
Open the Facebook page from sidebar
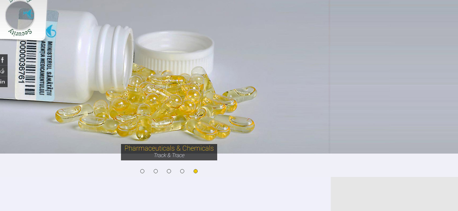pyautogui.click(x=3, y=60)
